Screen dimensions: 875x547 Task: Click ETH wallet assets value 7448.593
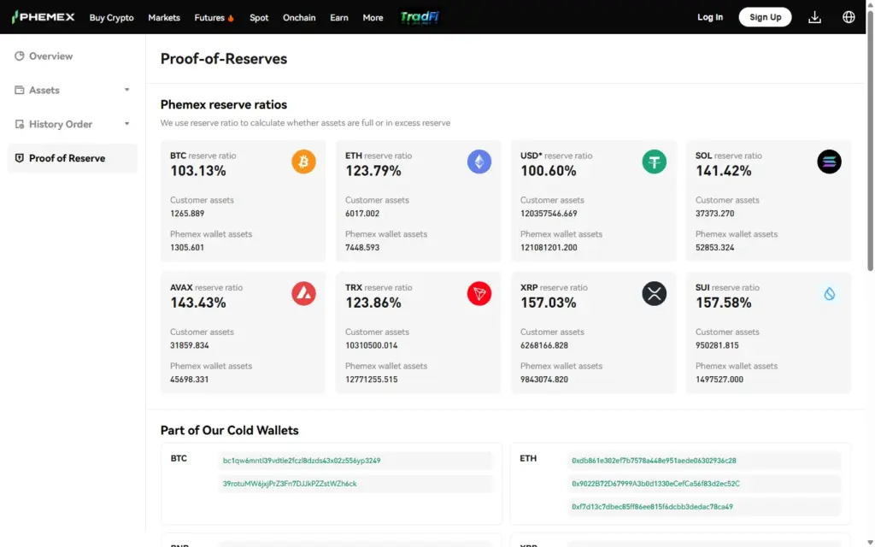pyautogui.click(x=362, y=247)
